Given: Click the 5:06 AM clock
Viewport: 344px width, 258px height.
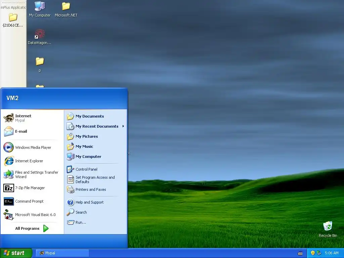Looking at the screenshot, I should [332, 253].
